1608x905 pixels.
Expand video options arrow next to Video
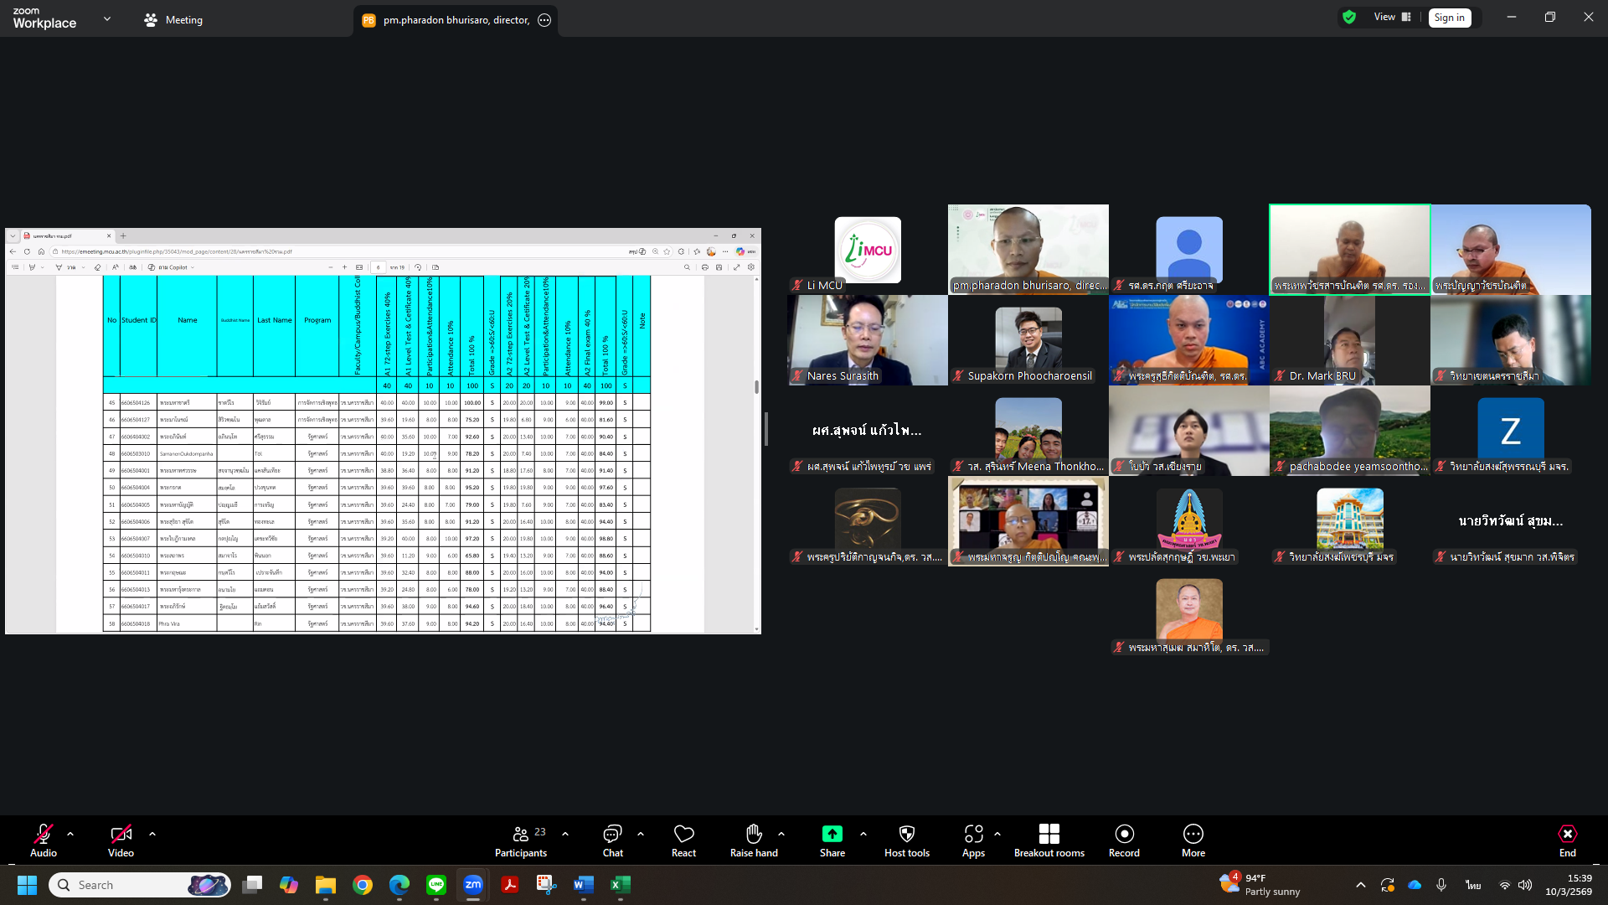152,834
